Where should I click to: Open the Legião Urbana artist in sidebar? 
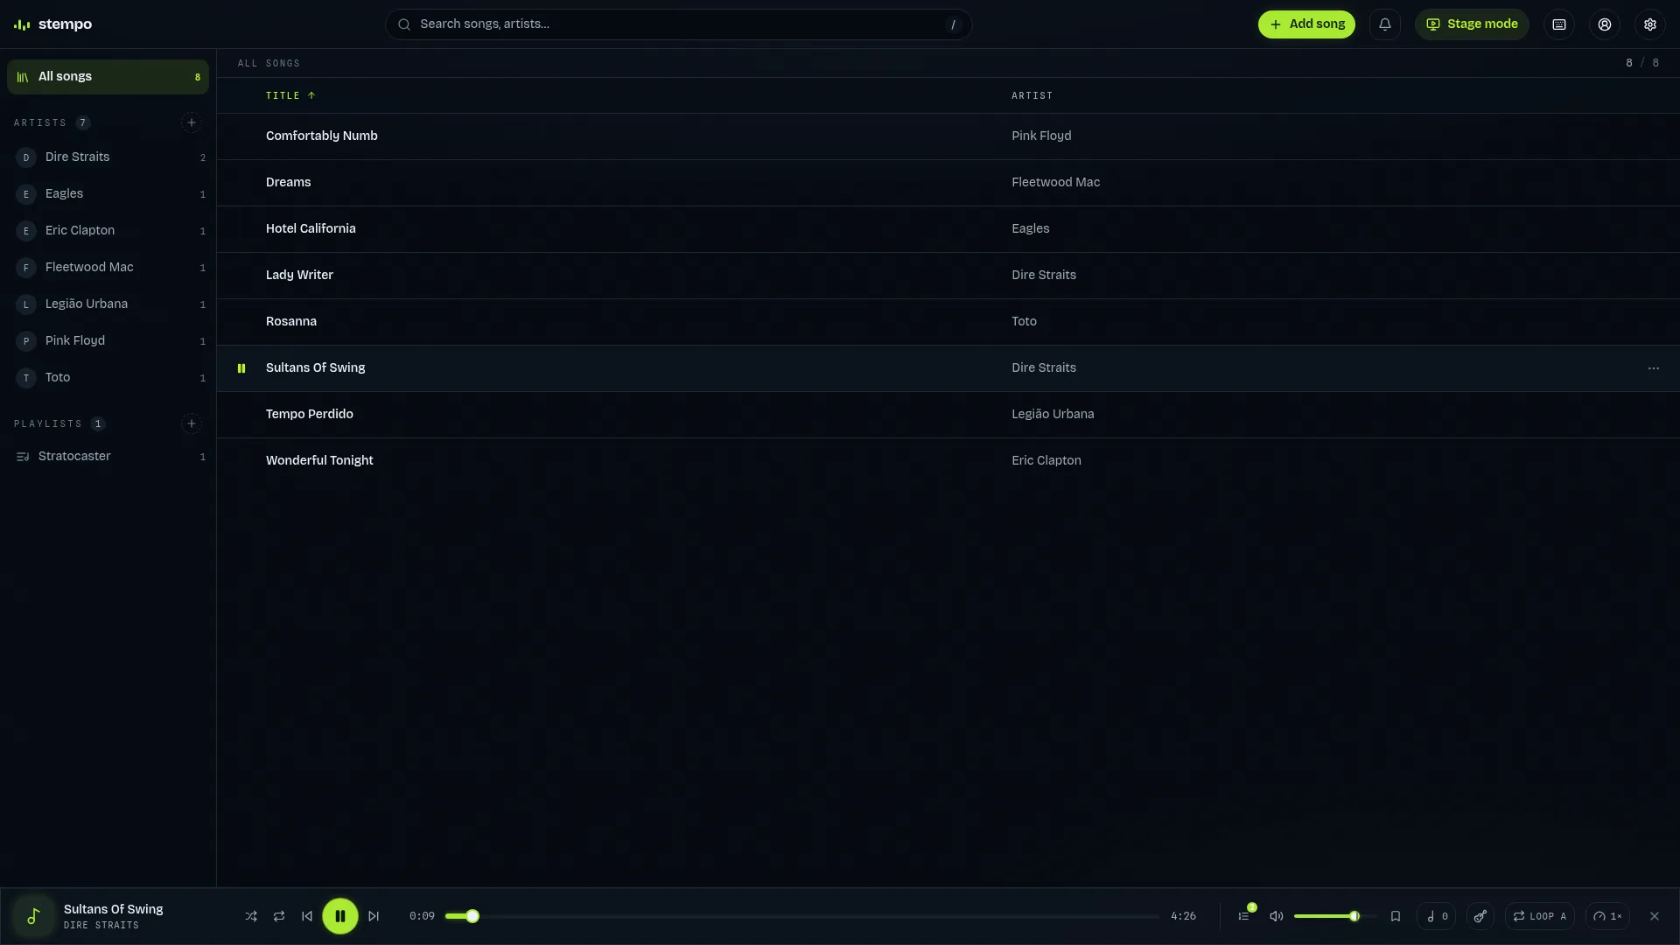point(108,304)
